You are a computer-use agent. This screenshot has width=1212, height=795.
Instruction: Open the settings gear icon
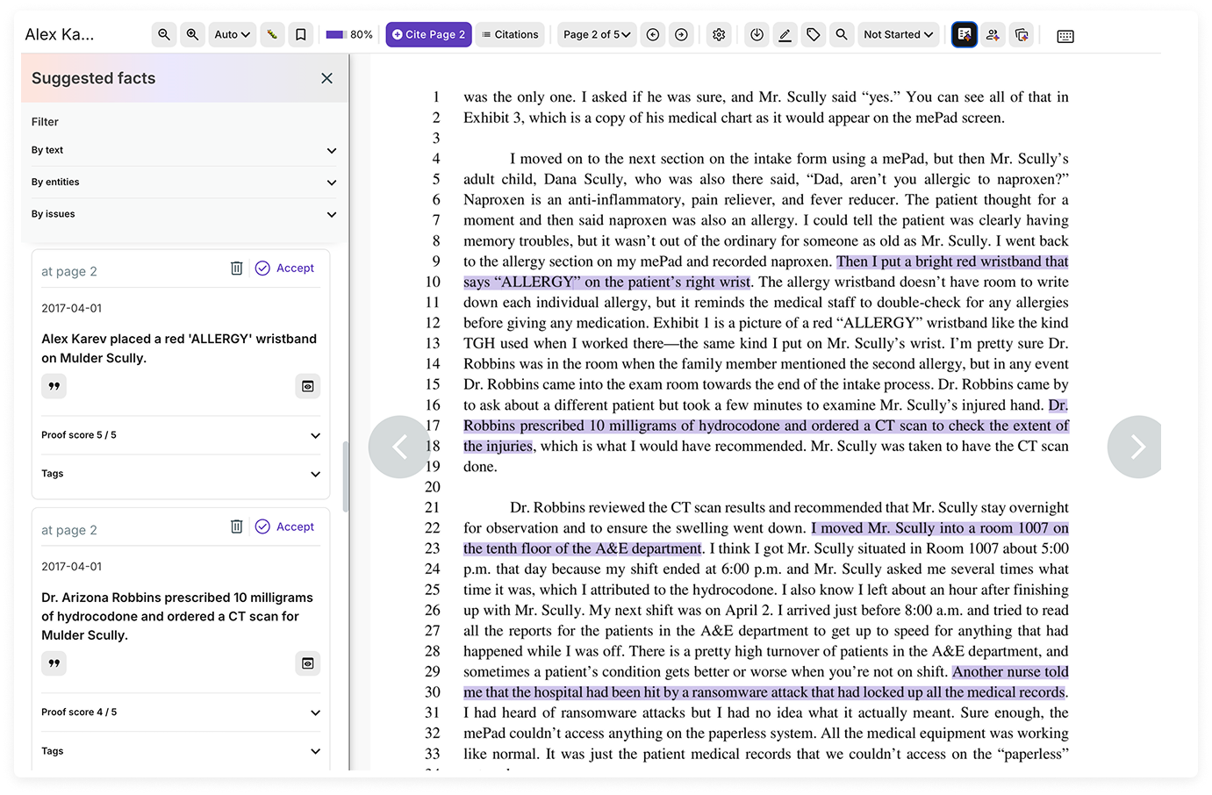(x=719, y=34)
